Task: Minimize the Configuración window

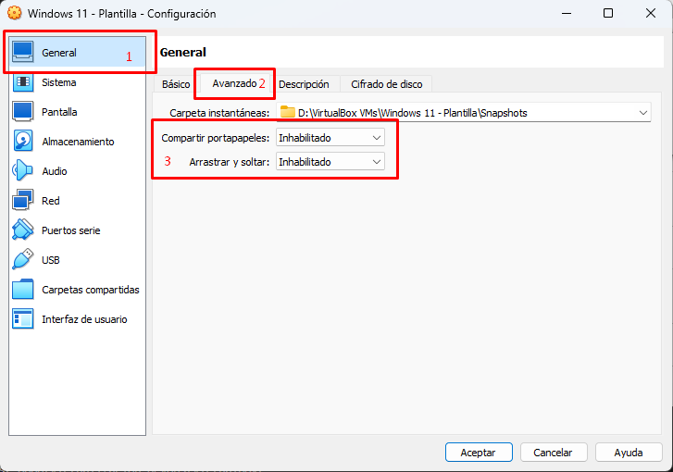Action: (x=567, y=13)
